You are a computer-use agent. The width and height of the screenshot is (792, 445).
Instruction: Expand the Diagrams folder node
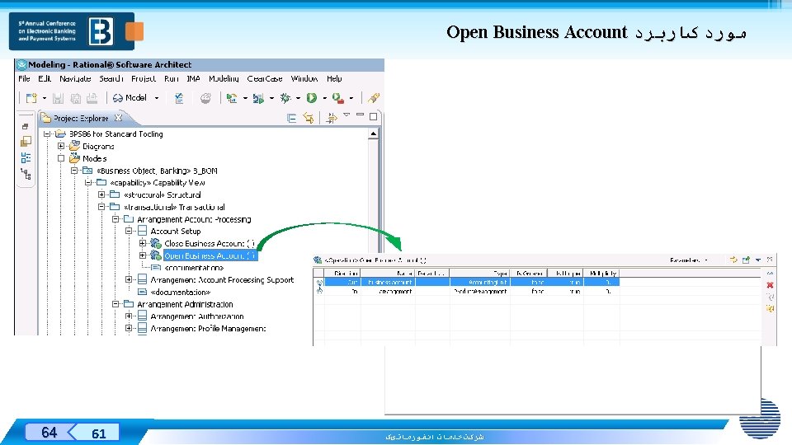[60, 146]
